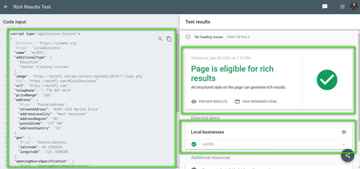Expand the myTEFL detected item chevron

click(x=344, y=144)
